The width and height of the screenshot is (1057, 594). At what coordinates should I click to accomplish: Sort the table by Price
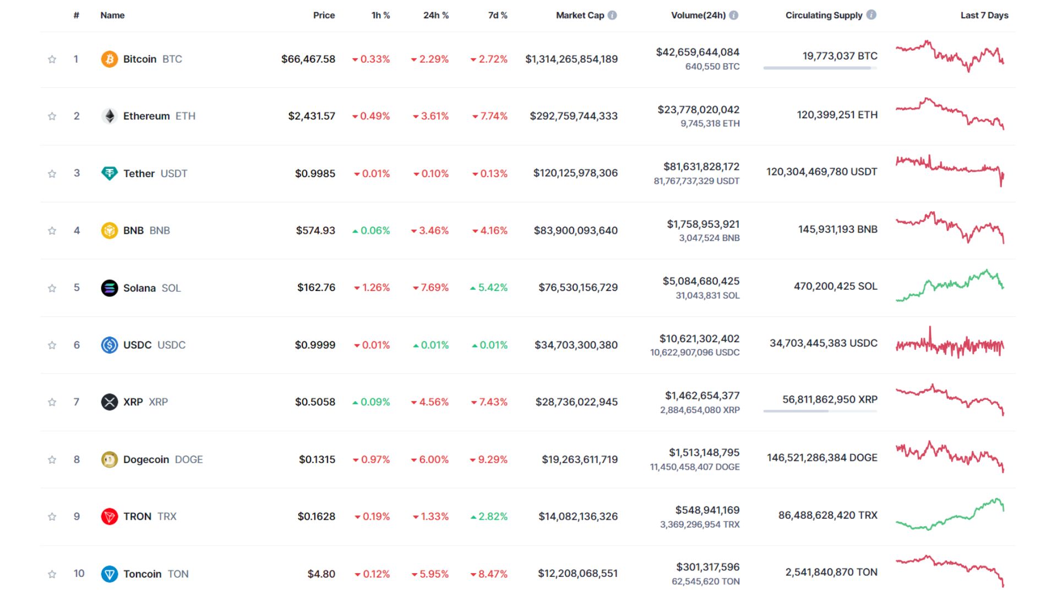[x=324, y=15]
